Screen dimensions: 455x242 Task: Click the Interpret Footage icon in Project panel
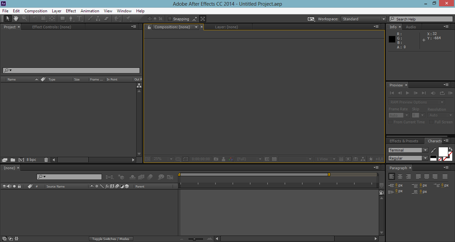click(x=5, y=160)
